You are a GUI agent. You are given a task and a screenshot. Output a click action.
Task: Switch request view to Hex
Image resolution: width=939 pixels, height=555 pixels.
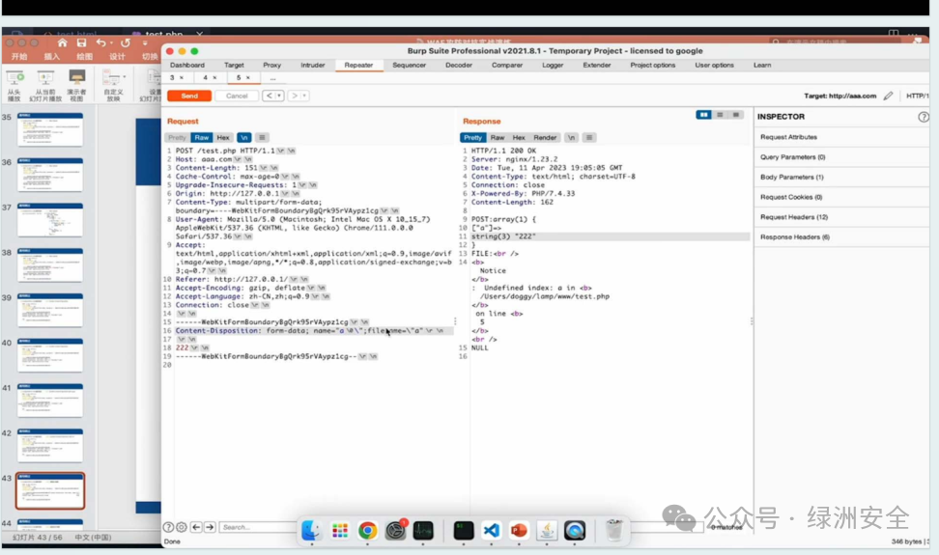coord(223,138)
